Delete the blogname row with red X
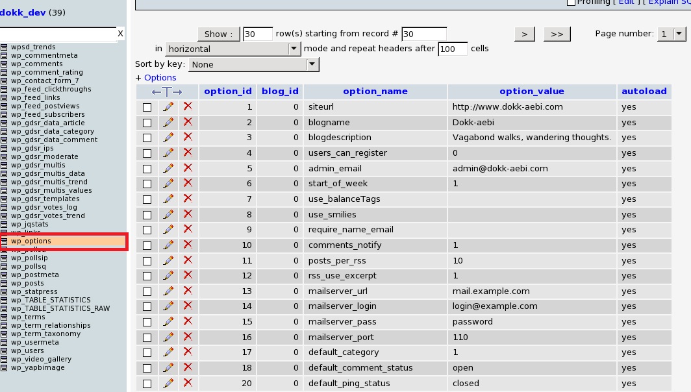 [188, 122]
